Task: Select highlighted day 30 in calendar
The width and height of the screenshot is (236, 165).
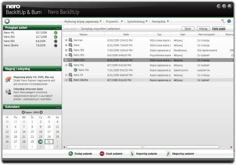Action: click(40, 141)
